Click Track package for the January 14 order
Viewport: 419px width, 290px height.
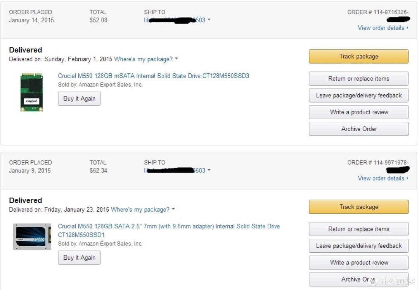pyautogui.click(x=358, y=56)
